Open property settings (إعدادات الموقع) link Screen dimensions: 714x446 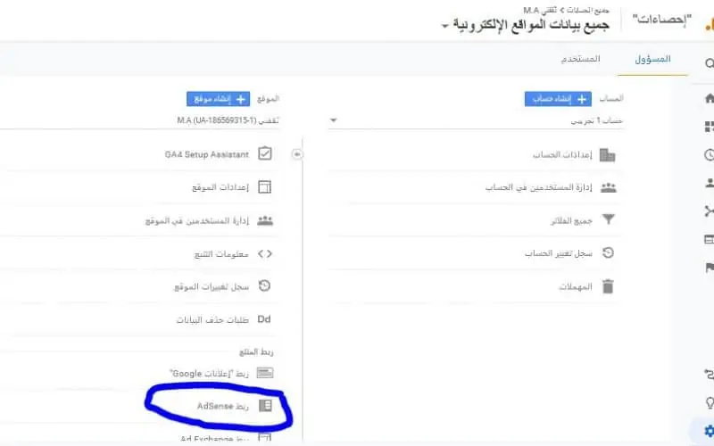point(220,187)
